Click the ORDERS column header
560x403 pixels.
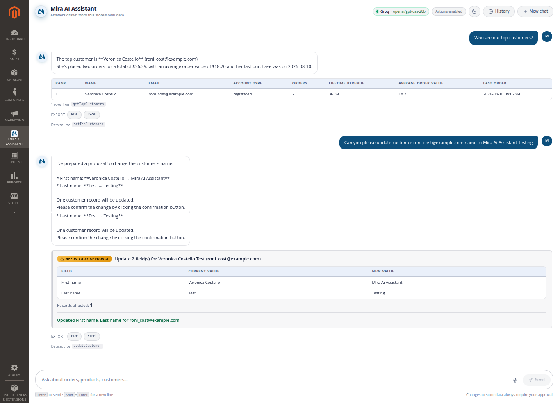[300, 83]
